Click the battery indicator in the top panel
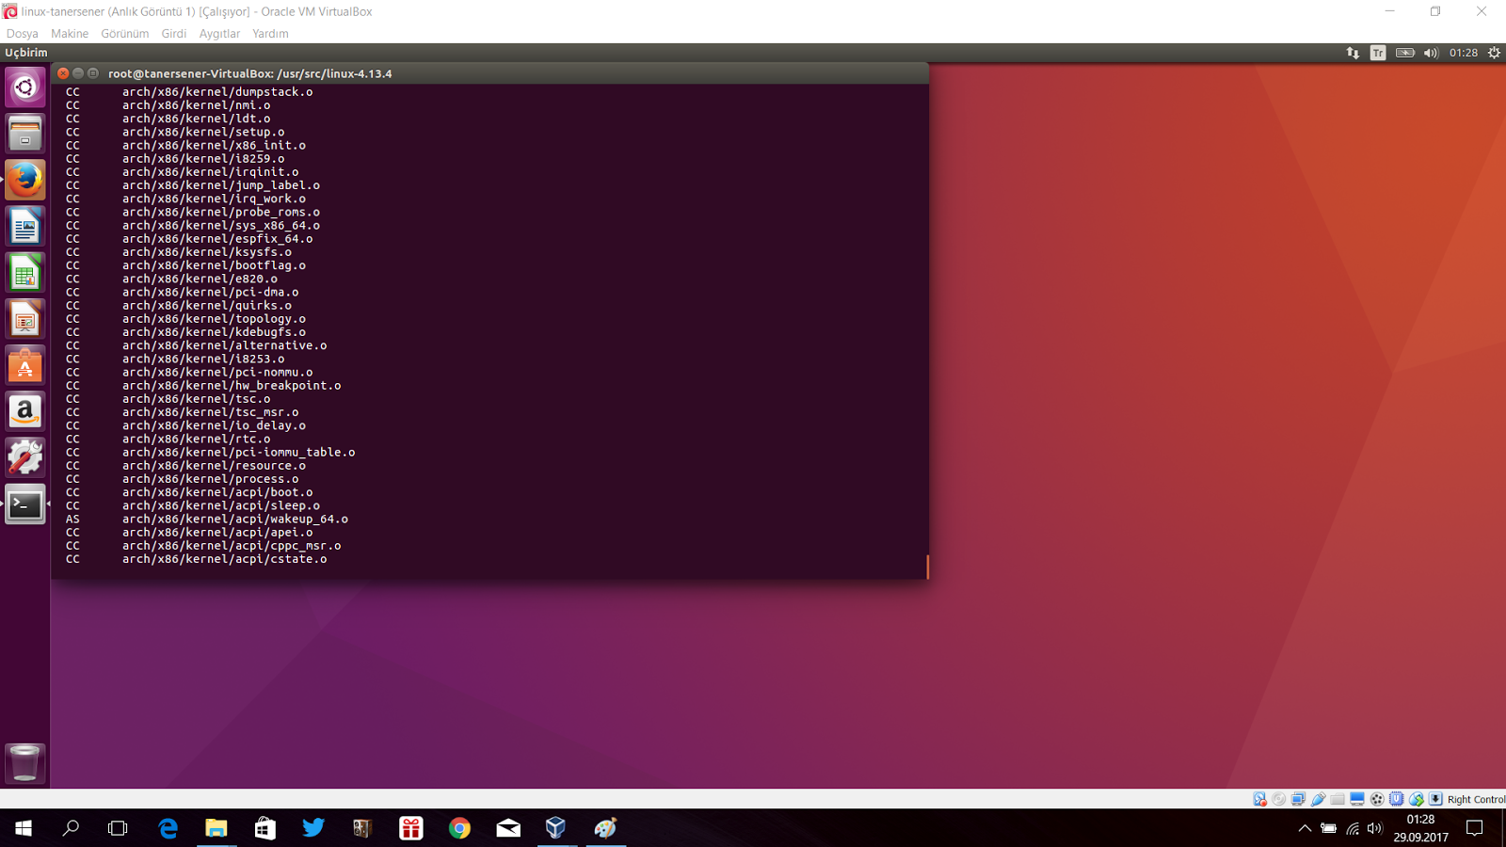Screen dimensions: 1506x847 pos(1403,53)
